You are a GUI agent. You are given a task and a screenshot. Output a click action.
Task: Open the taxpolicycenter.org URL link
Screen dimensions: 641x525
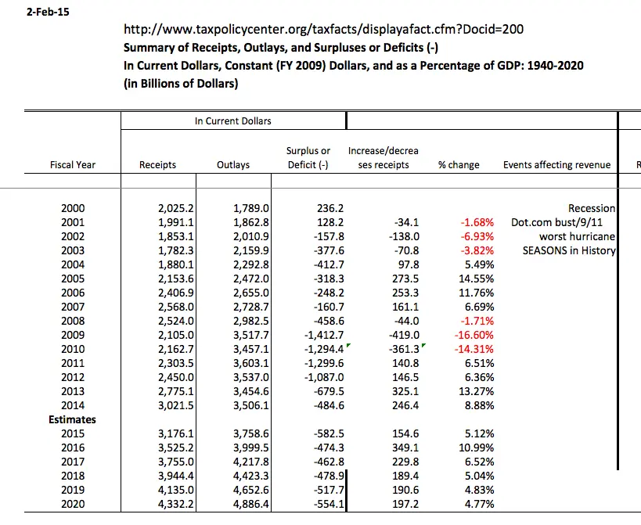tap(324, 30)
